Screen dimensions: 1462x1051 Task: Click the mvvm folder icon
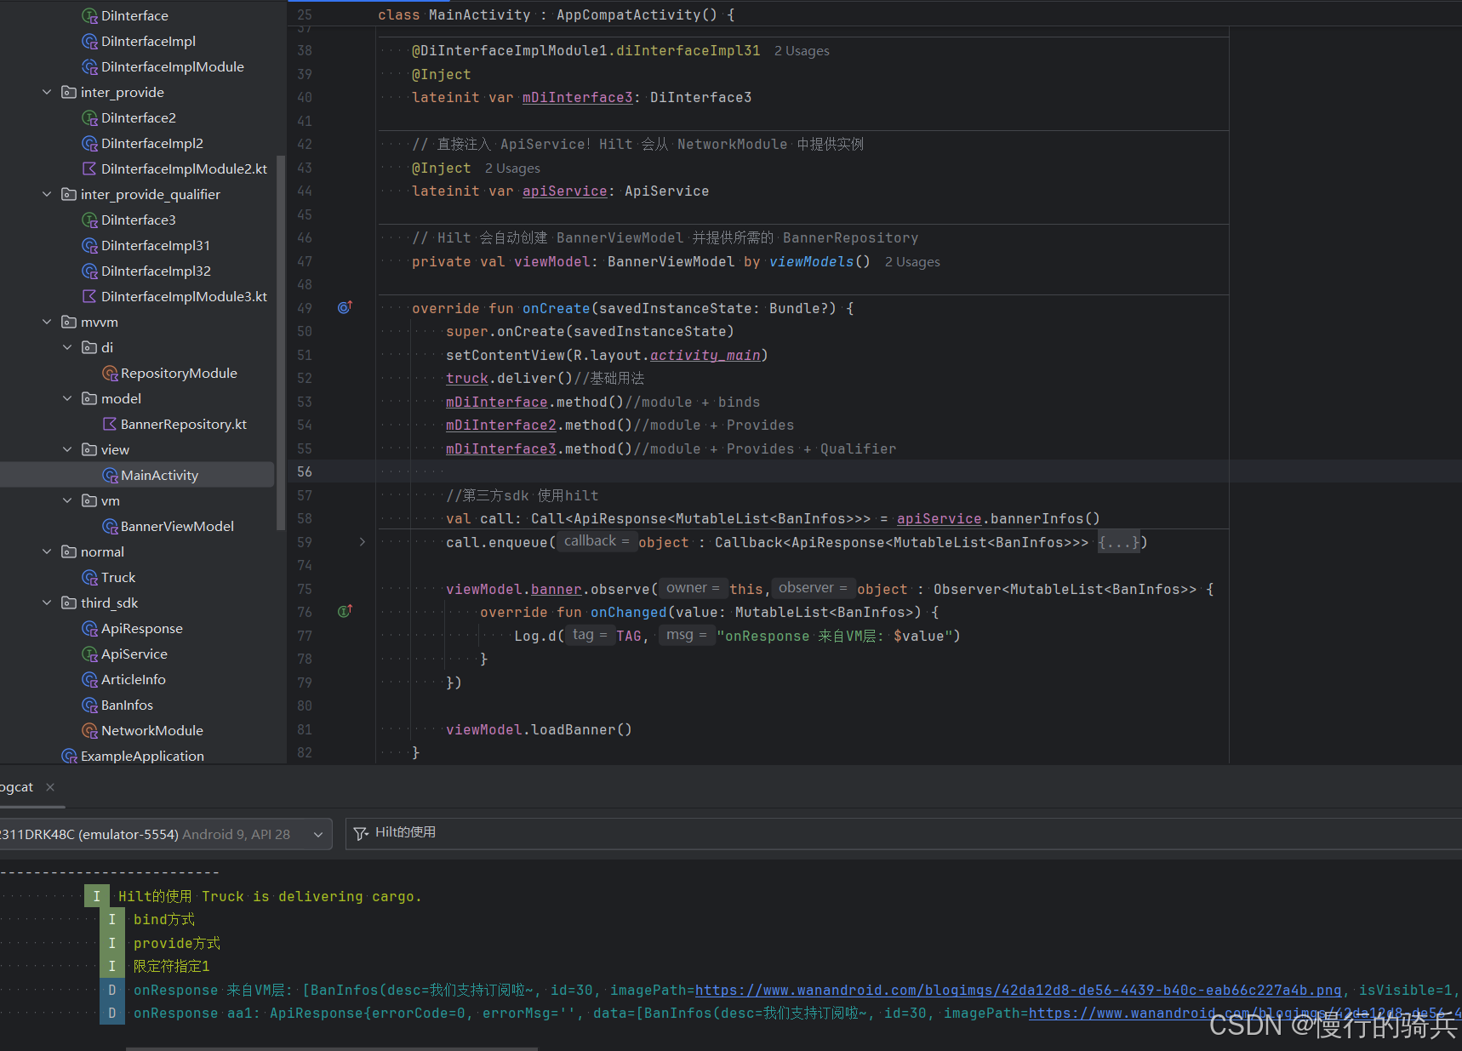tap(69, 322)
